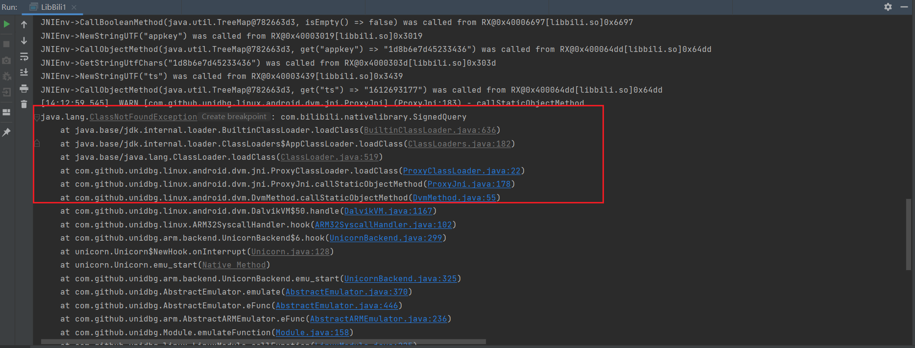Click the get("ts") CallObjectMethod log line
This screenshot has height=348, width=915.
pos(351,90)
